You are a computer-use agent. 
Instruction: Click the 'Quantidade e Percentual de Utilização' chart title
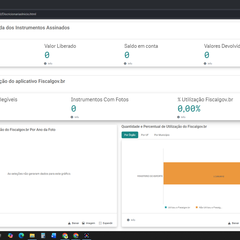pyautogui.click(x=164, y=127)
